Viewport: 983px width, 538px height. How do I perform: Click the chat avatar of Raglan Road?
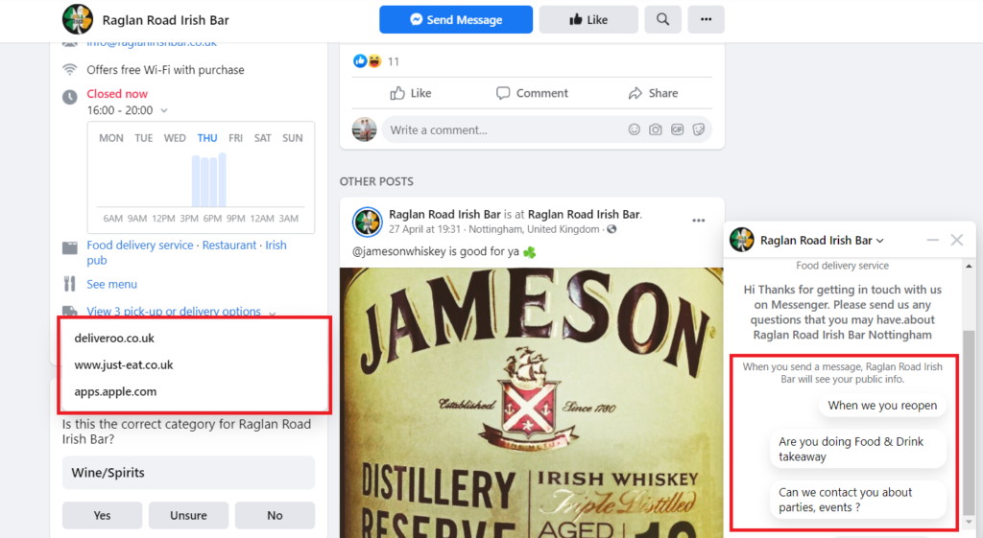(742, 240)
